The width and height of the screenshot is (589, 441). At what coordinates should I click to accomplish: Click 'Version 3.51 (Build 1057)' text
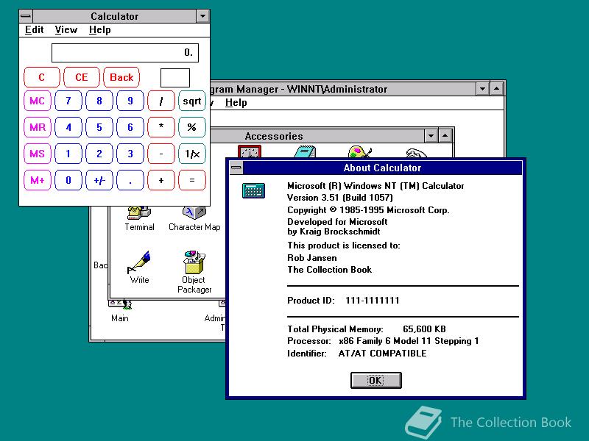click(x=340, y=198)
